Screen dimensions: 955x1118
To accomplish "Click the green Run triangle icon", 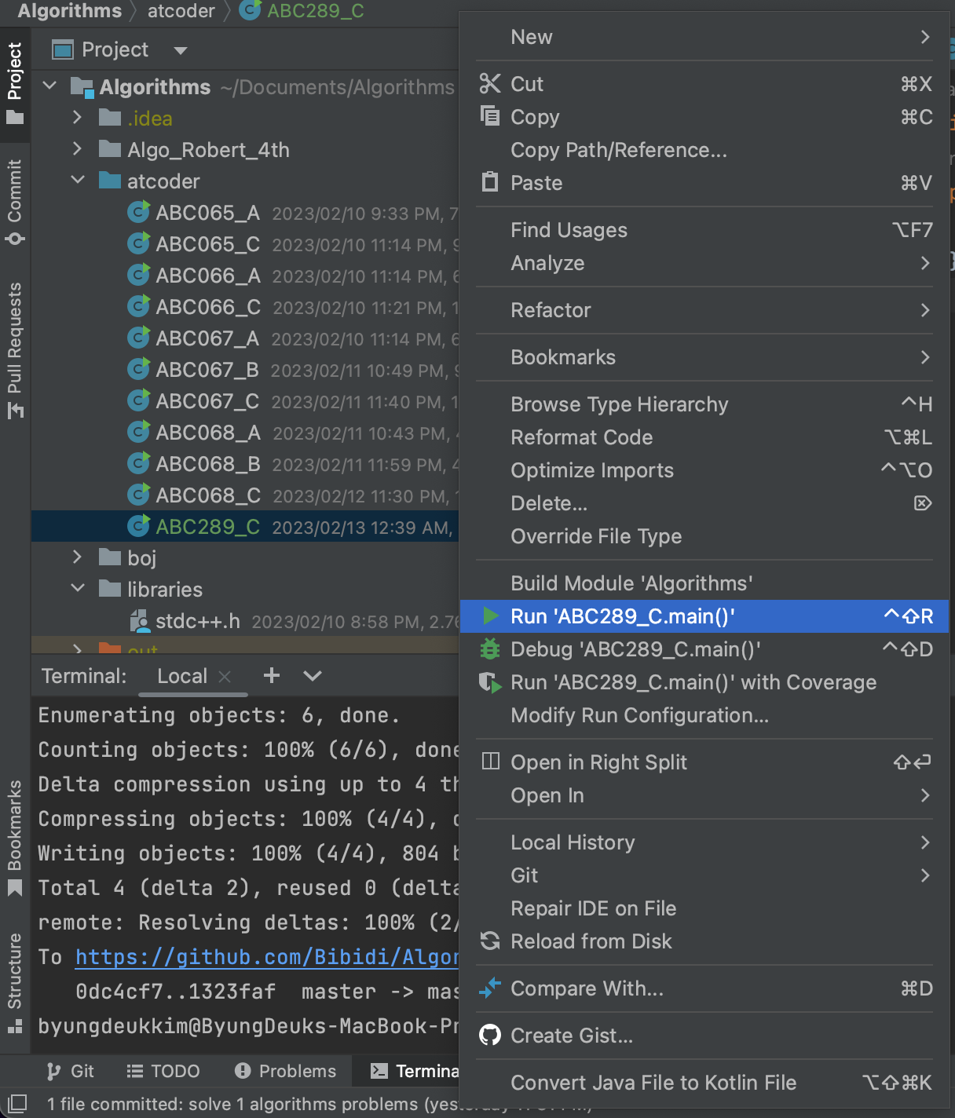I will pos(491,616).
